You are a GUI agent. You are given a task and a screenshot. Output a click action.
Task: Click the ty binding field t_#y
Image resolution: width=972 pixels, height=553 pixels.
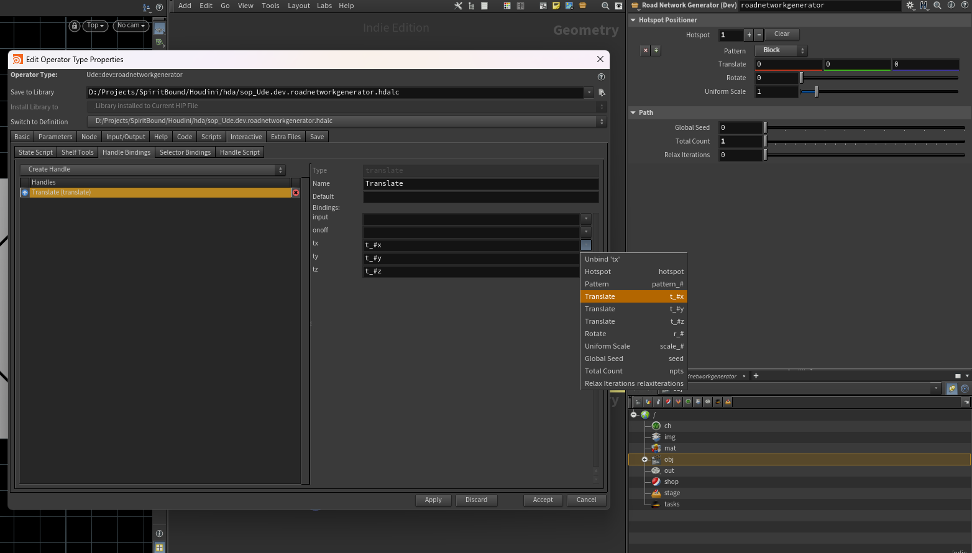pos(472,258)
